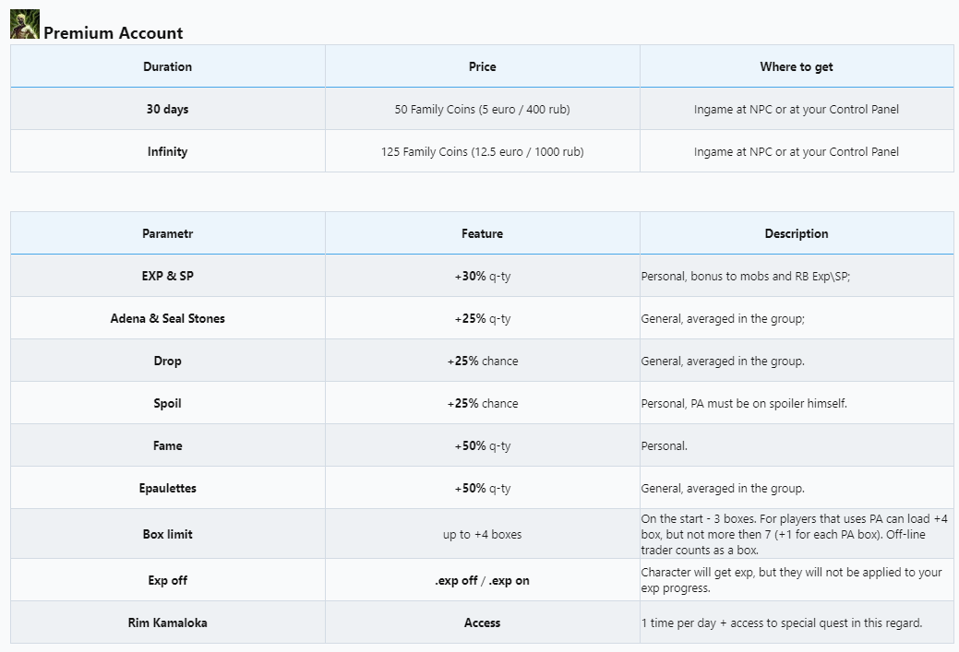
Task: Select the Fame parameter row label
Action: 167,445
